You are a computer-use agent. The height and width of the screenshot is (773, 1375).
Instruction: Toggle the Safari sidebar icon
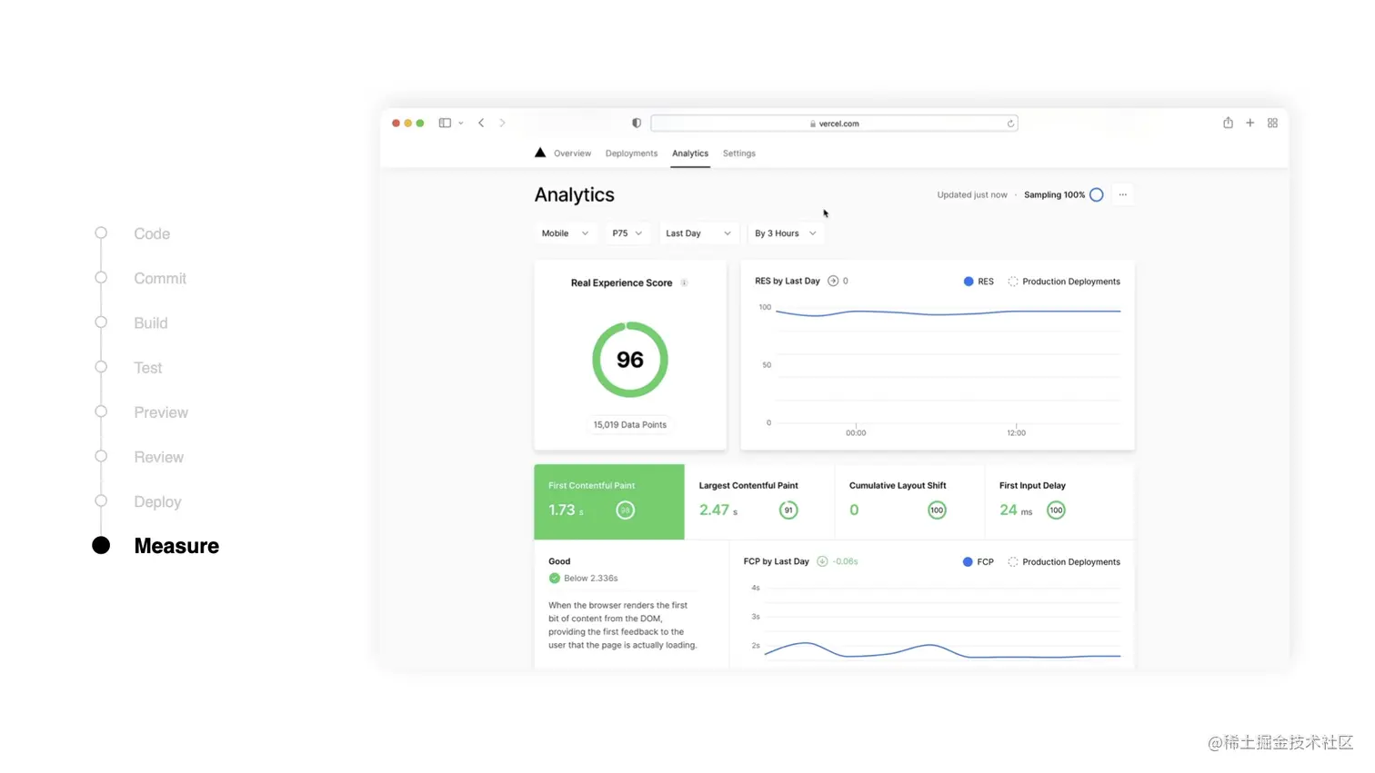click(x=445, y=123)
